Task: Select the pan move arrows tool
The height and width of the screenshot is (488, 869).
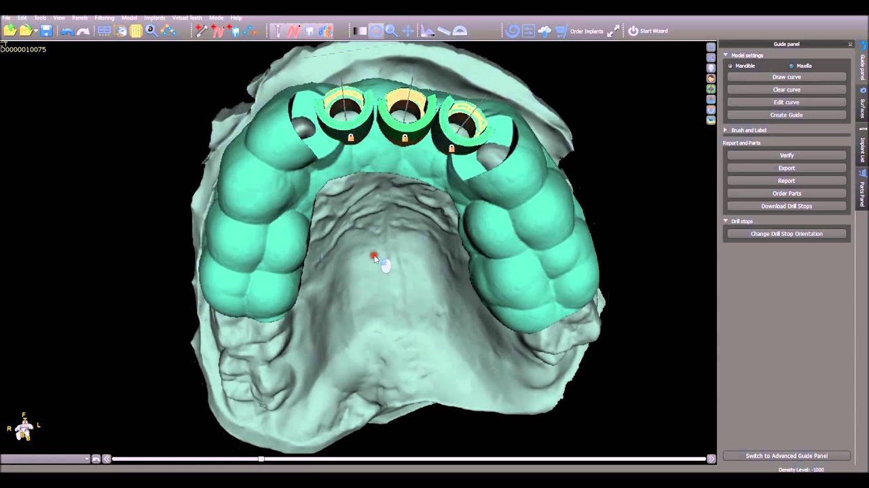Action: click(407, 30)
